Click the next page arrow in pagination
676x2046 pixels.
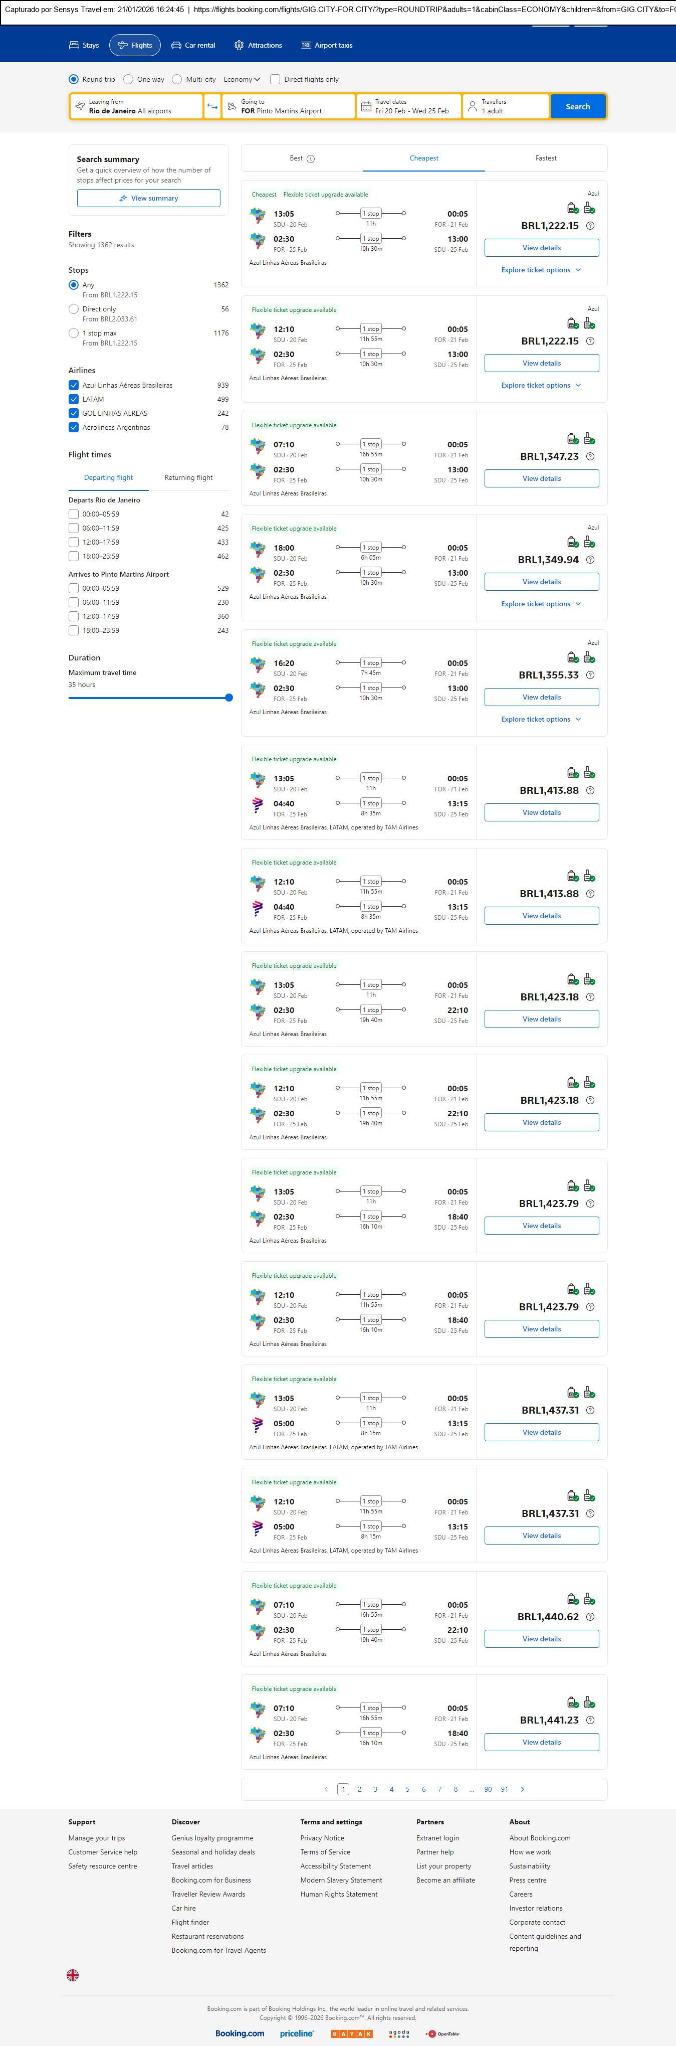point(522,1789)
